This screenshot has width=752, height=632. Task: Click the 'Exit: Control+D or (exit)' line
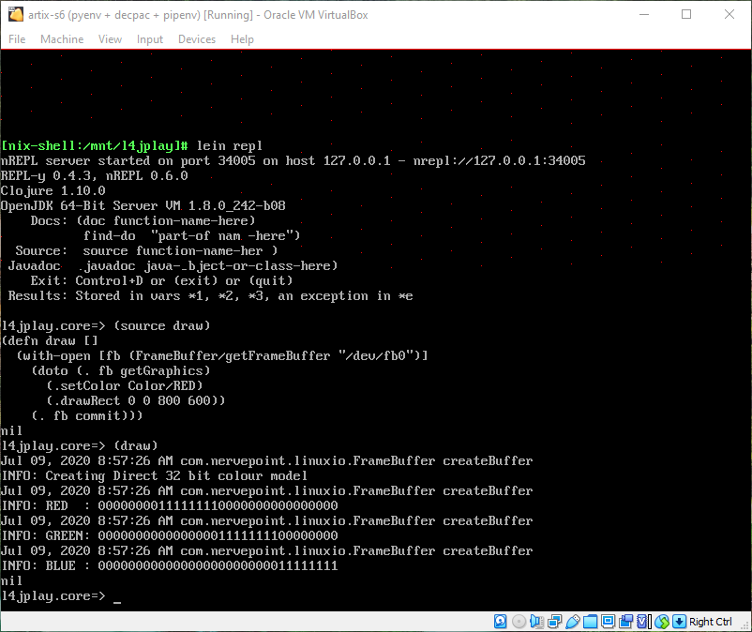point(161,281)
